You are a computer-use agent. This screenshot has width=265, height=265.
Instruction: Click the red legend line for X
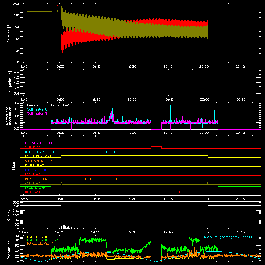point(39,7)
